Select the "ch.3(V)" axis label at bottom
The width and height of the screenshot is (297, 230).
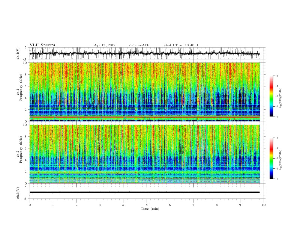click(x=18, y=193)
